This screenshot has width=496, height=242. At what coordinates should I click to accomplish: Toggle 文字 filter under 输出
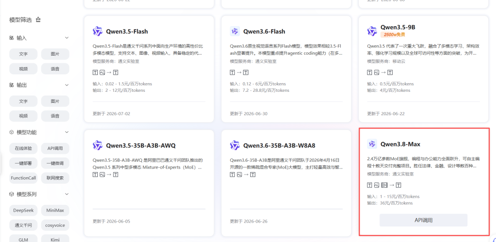pyautogui.click(x=23, y=101)
